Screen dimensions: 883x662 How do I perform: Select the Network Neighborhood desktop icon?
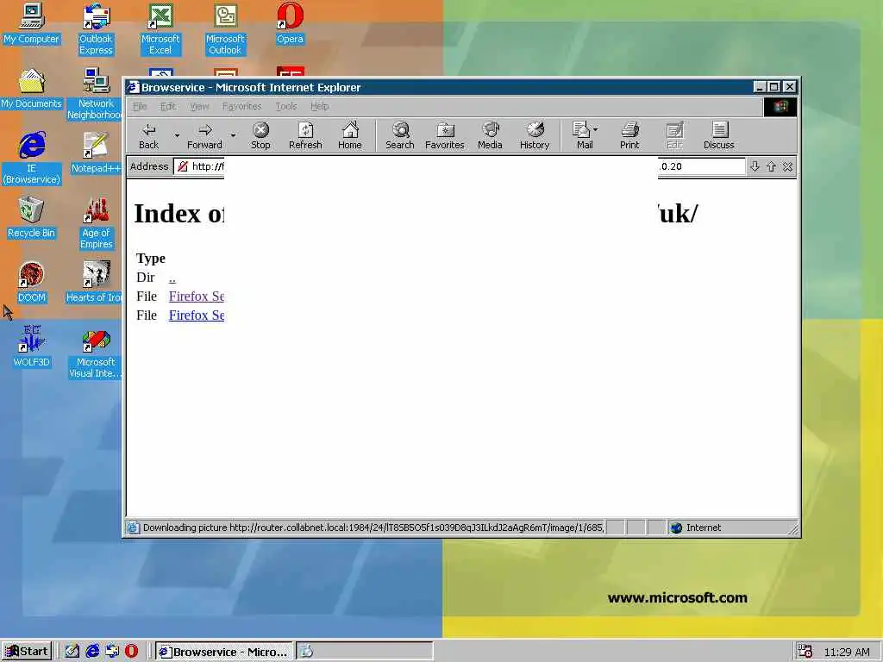(95, 94)
